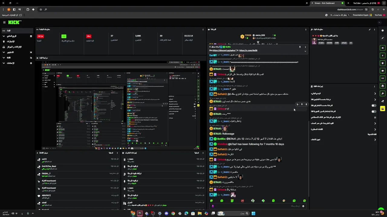387x217 pixels.
Task: Click reply arrow on hovered chat message
Action: 297,105
